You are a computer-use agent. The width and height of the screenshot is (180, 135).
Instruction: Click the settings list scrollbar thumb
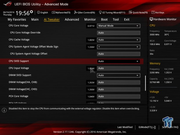(145, 83)
